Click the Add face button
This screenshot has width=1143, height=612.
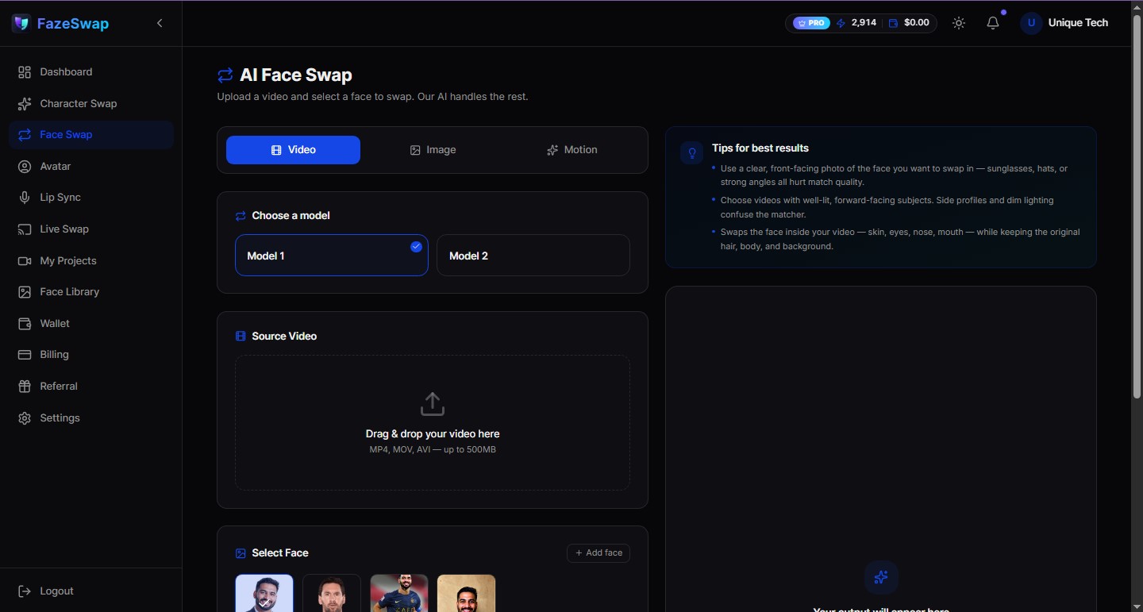click(x=598, y=552)
